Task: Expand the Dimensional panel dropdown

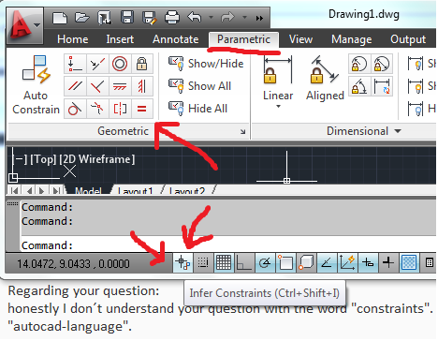Action: pos(398,131)
